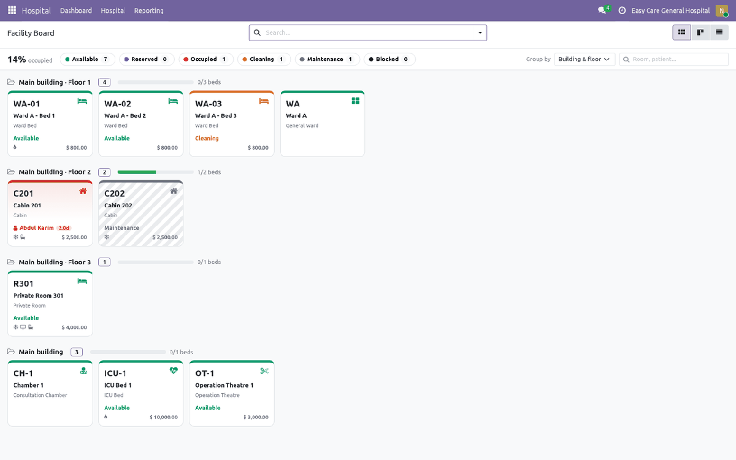
Task: Click the Floor 2 occupancy progress bar
Action: click(156, 172)
